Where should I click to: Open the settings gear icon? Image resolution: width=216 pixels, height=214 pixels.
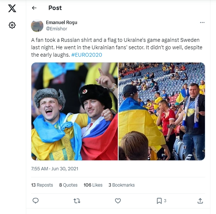(x=12, y=25)
